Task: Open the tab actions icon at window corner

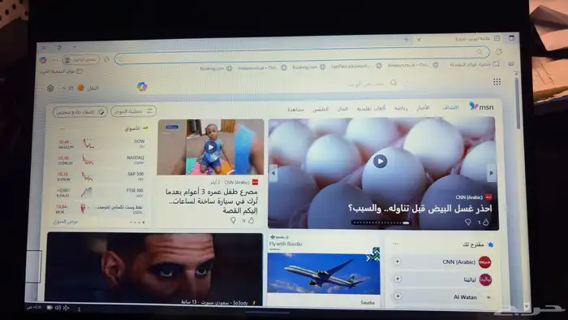Action: point(511,37)
